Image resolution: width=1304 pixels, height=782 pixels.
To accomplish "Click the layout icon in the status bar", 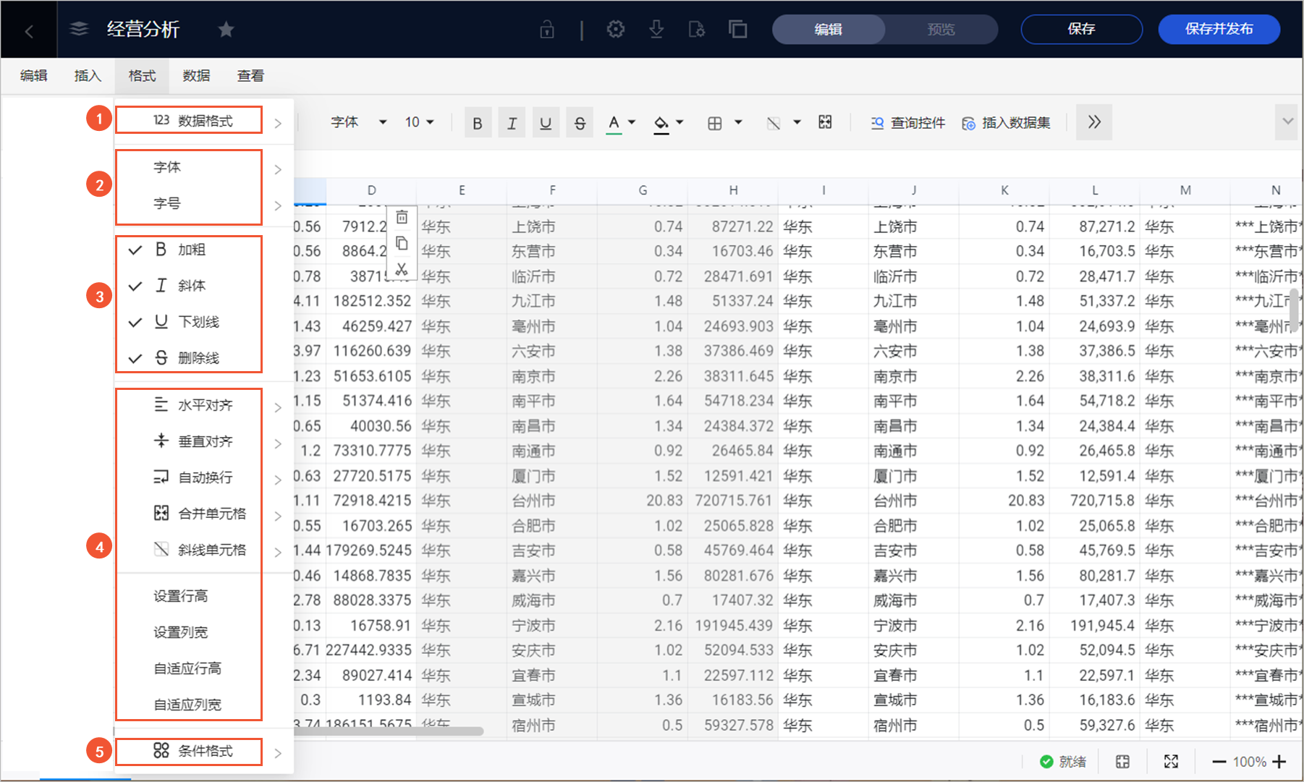I will 1122,762.
